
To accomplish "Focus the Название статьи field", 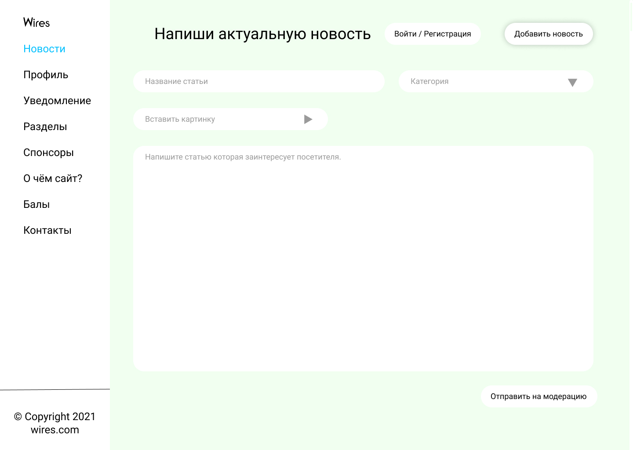I will click(259, 81).
